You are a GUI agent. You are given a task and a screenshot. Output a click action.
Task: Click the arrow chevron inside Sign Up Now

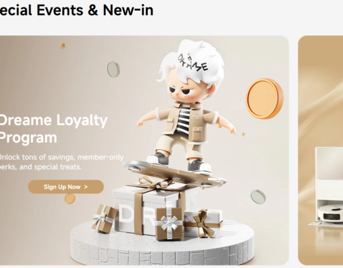(x=86, y=187)
